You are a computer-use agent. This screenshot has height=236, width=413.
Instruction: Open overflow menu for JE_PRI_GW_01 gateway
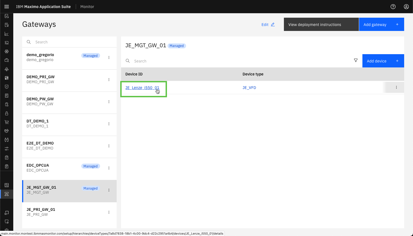click(109, 212)
